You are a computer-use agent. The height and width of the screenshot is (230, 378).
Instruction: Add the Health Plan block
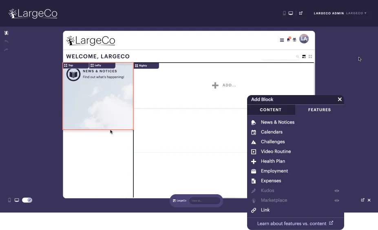[296, 161]
